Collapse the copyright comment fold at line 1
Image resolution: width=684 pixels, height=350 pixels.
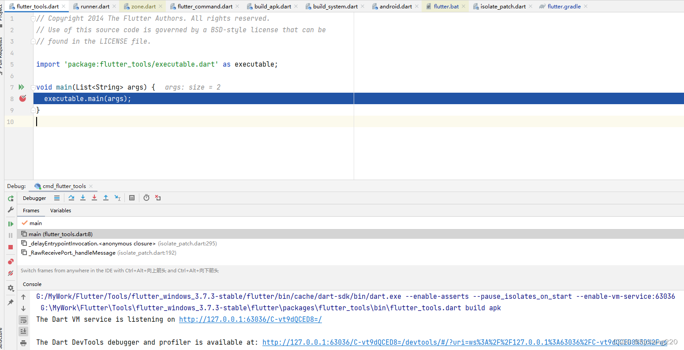click(x=33, y=19)
